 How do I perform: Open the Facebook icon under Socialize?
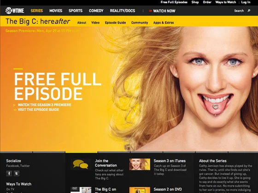coord(9,173)
